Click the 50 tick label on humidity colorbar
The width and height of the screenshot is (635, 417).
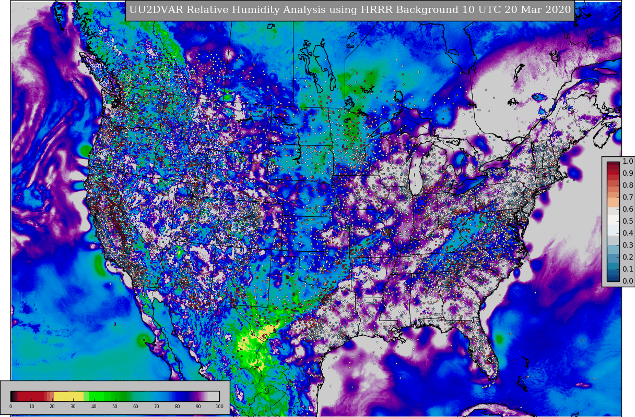[115, 407]
